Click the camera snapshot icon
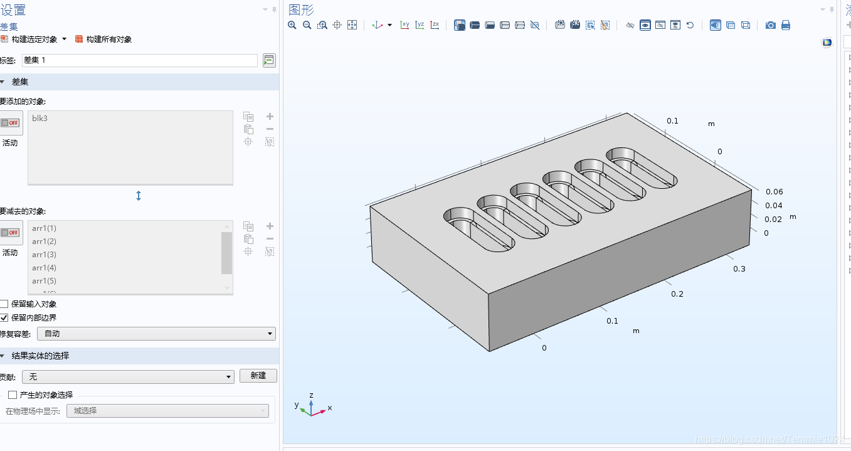Viewport: 851px width, 451px height. [x=771, y=25]
